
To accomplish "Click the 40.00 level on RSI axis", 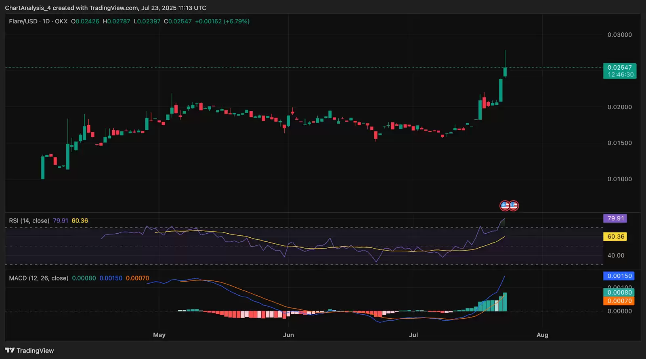I will pyautogui.click(x=616, y=255).
